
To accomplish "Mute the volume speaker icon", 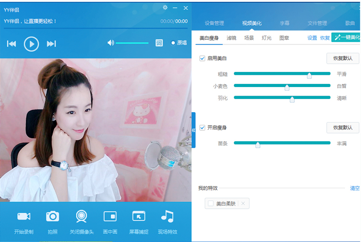I will click(111, 43).
